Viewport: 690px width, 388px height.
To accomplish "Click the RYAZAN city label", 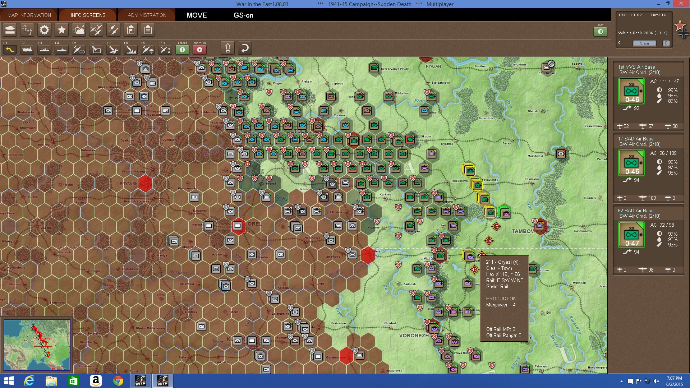I will click(x=433, y=66).
